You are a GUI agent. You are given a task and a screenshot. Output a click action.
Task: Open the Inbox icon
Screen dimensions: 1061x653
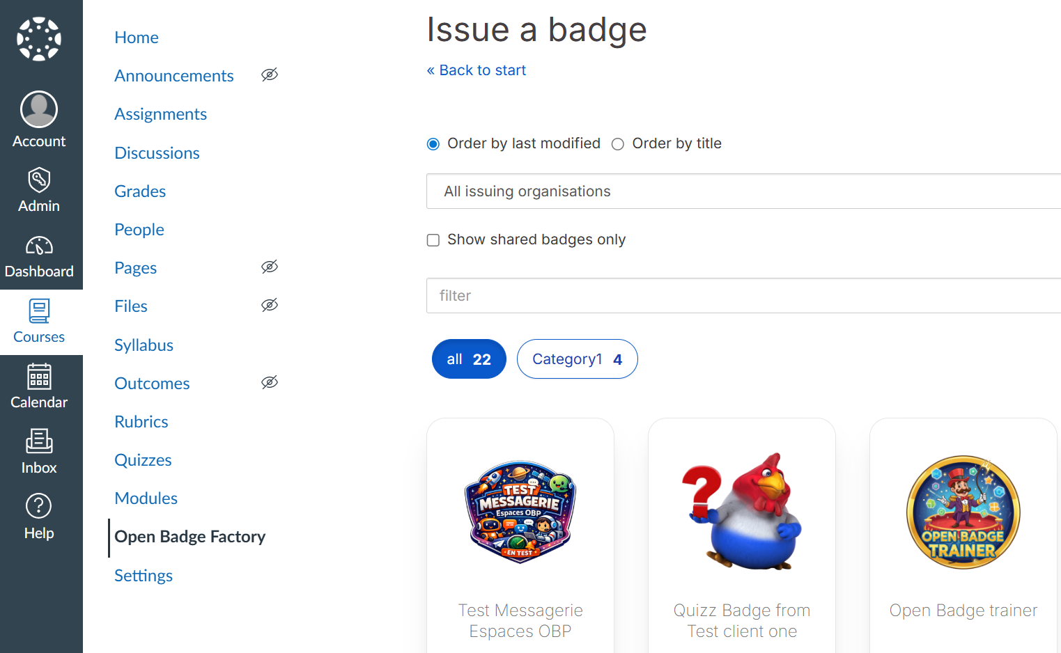point(39,441)
